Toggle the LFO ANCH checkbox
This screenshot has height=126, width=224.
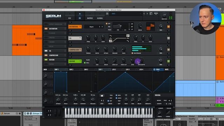coord(116,98)
